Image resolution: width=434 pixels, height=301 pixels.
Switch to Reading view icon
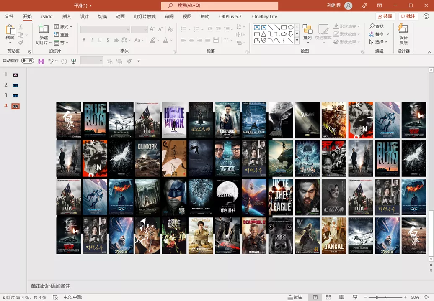point(342,297)
